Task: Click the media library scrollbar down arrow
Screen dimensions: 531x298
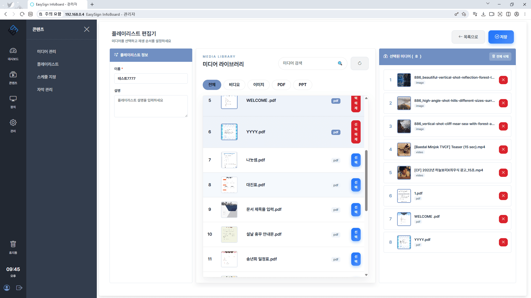Action: pos(366,275)
